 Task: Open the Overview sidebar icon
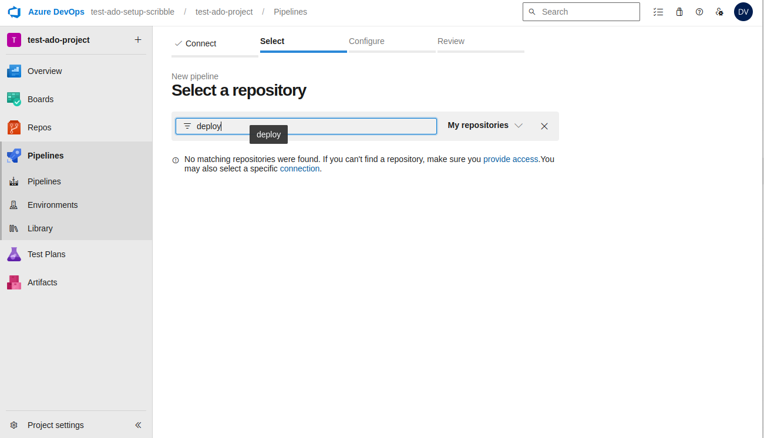[14, 71]
